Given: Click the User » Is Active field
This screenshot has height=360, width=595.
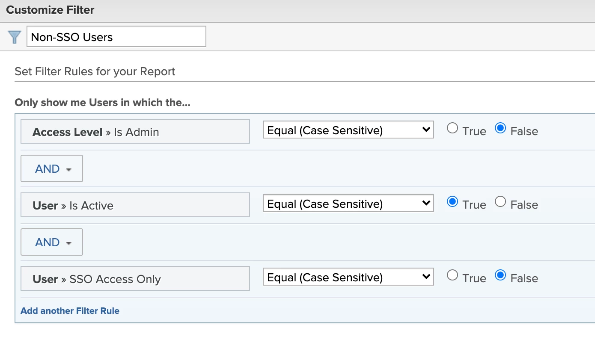Looking at the screenshot, I should pyautogui.click(x=135, y=205).
